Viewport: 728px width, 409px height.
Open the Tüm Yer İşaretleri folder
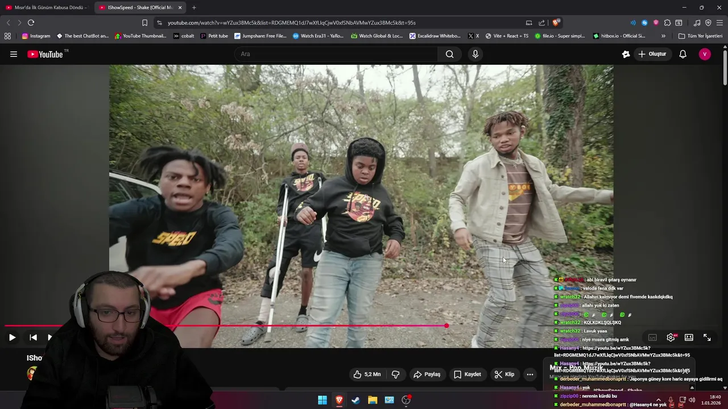pyautogui.click(x=700, y=36)
